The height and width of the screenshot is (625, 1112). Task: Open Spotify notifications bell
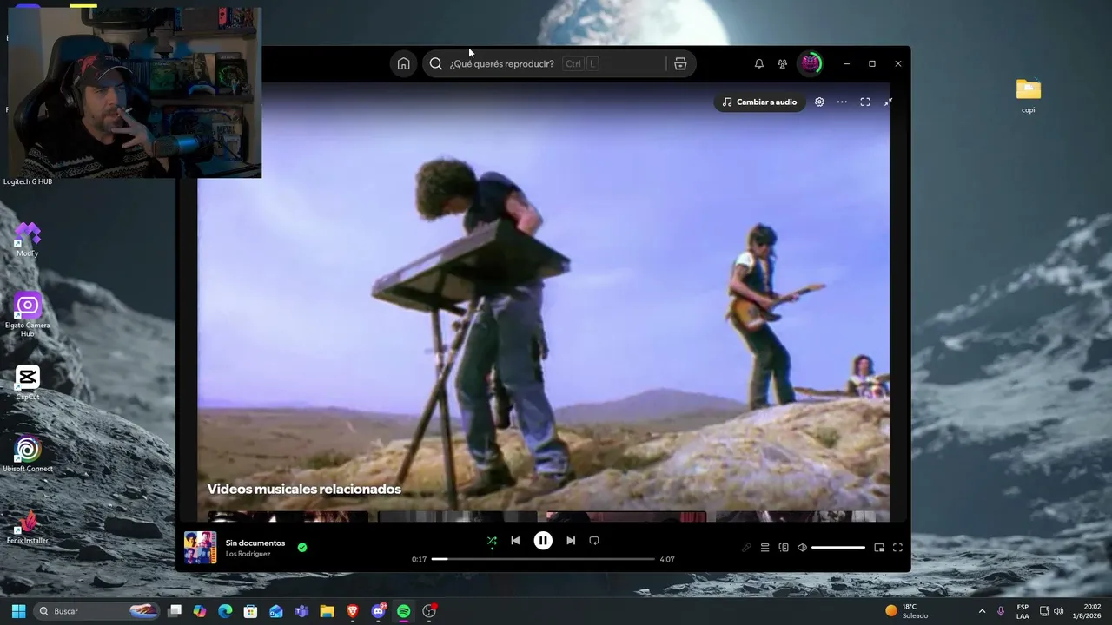coord(759,63)
